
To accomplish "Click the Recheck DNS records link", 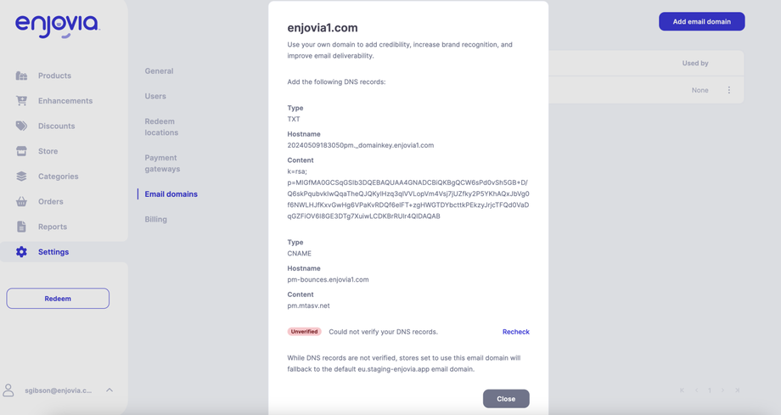I will pos(515,332).
